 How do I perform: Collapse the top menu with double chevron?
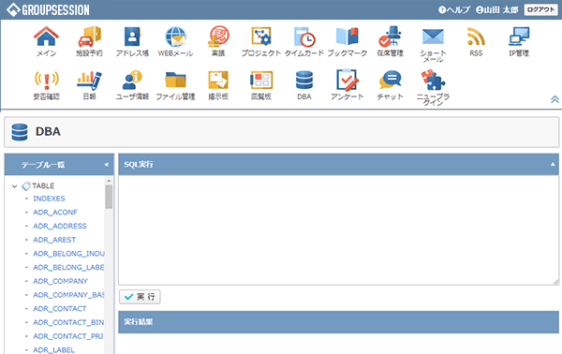pyautogui.click(x=555, y=99)
